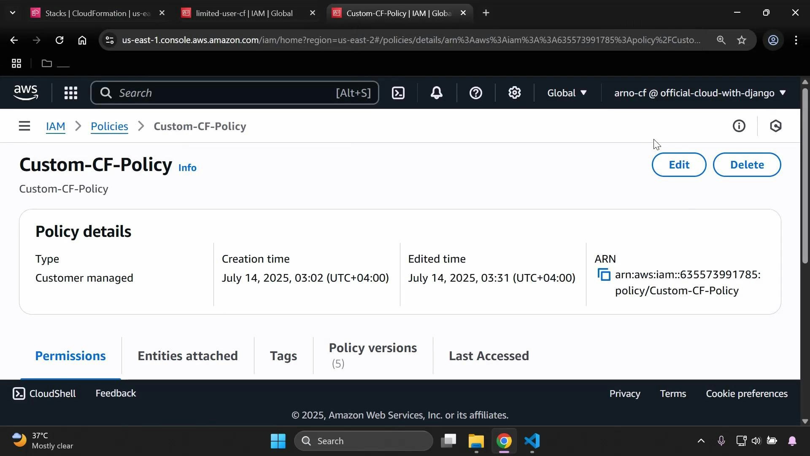Switch to Entities attached tab
This screenshot has width=810, height=456.
pyautogui.click(x=188, y=356)
